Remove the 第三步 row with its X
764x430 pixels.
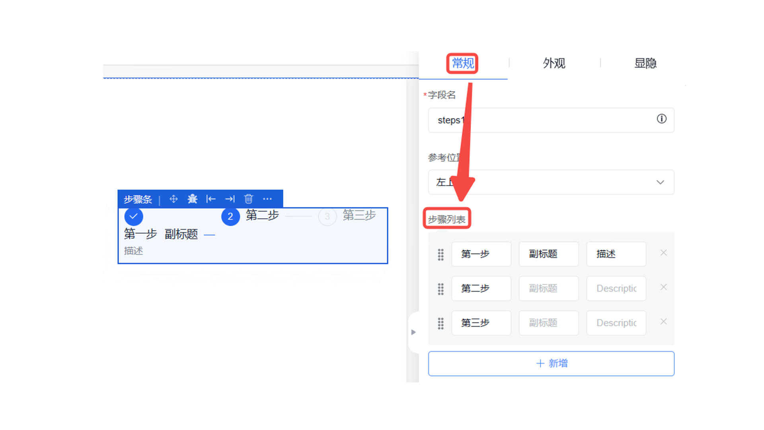click(x=663, y=321)
